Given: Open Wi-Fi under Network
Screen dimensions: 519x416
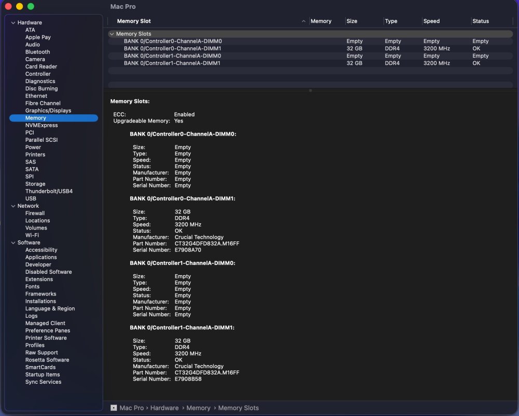Looking at the screenshot, I should [32, 235].
